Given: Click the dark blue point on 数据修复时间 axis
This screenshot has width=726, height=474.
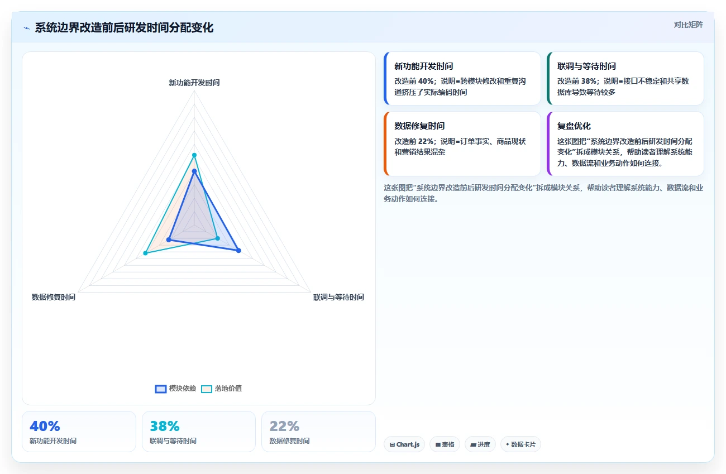Looking at the screenshot, I should (169, 240).
